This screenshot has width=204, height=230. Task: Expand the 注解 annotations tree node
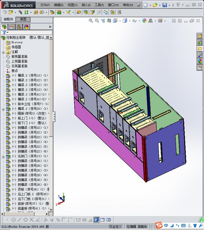pos(3,52)
